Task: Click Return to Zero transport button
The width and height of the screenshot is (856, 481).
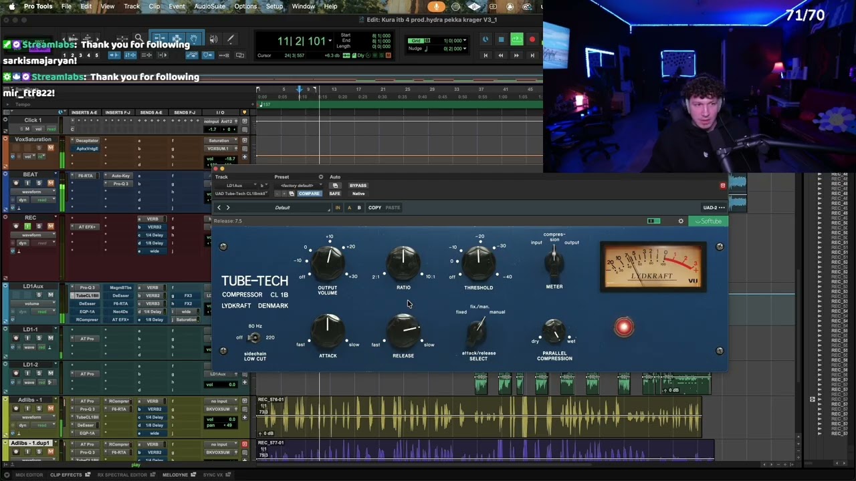Action: point(486,55)
